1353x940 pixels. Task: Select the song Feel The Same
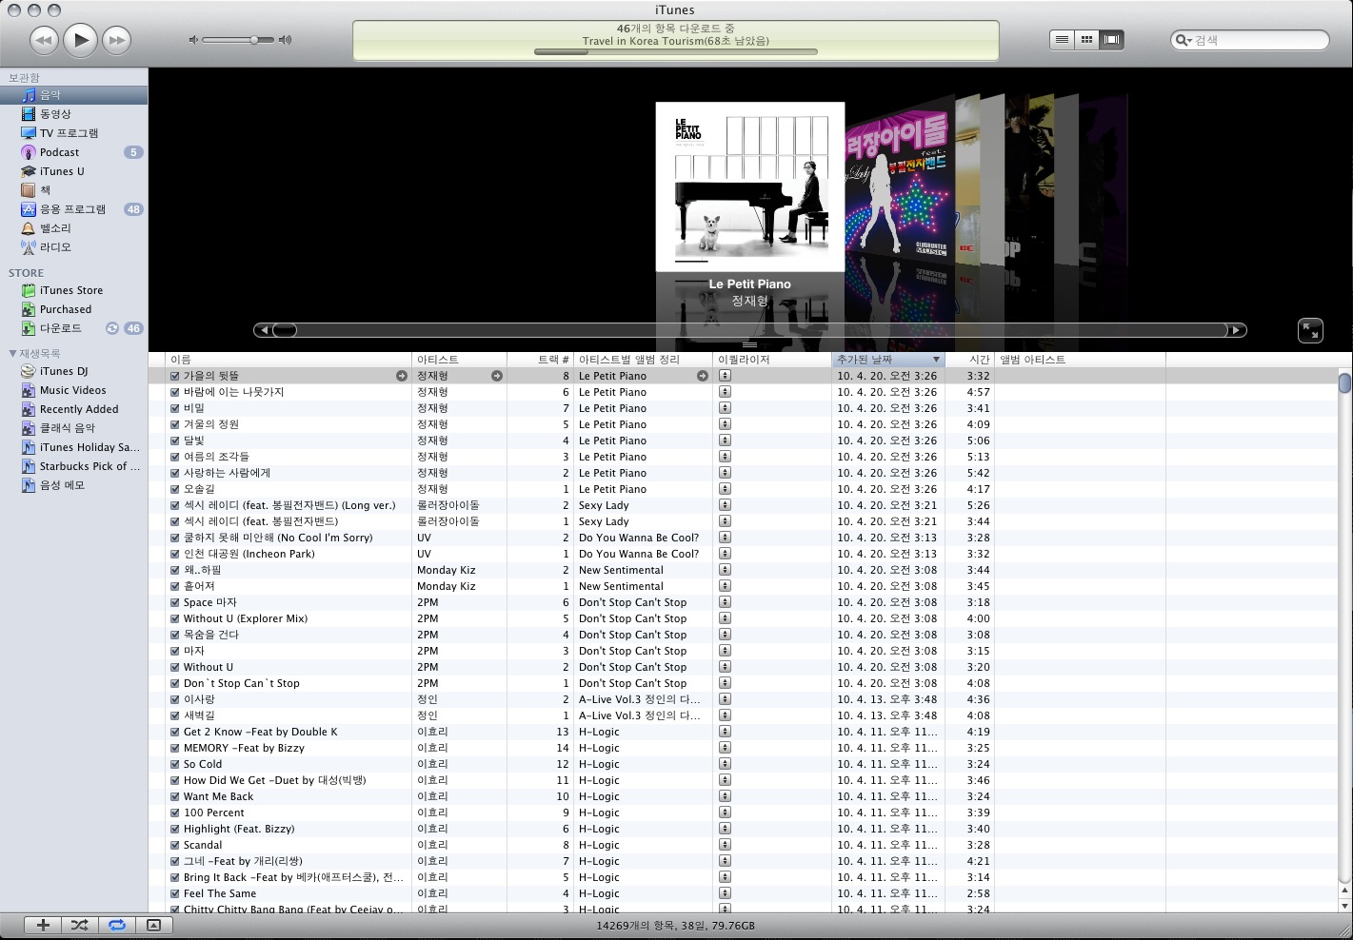[220, 893]
